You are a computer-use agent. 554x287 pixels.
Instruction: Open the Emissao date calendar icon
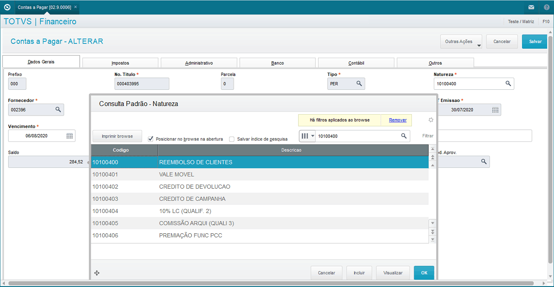point(495,110)
